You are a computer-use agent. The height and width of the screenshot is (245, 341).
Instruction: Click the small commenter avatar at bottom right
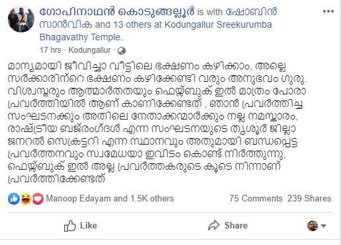click(x=313, y=226)
